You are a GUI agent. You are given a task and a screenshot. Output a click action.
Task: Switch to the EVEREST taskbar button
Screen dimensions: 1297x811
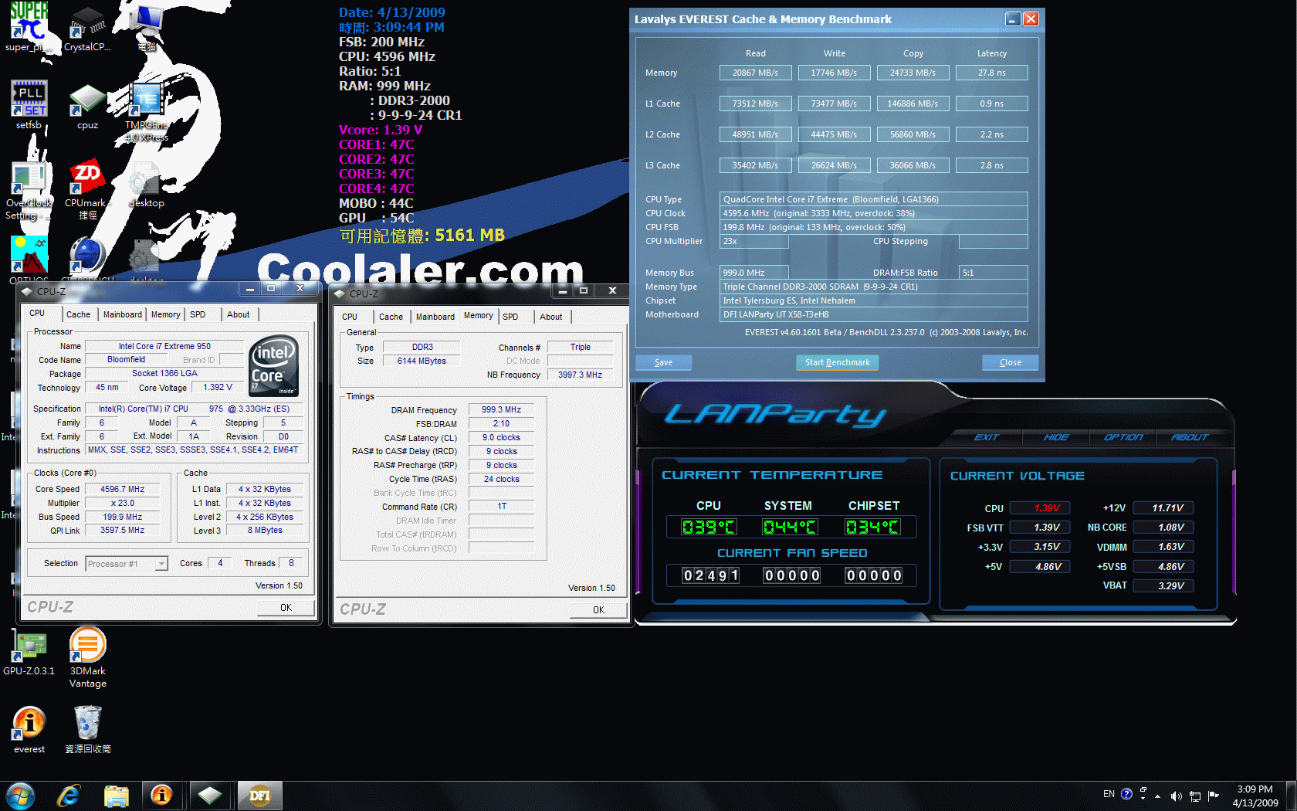coord(161,796)
